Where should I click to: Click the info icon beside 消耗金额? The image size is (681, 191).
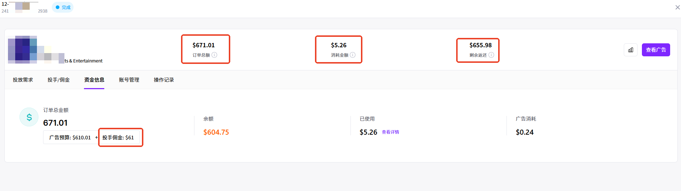(353, 55)
